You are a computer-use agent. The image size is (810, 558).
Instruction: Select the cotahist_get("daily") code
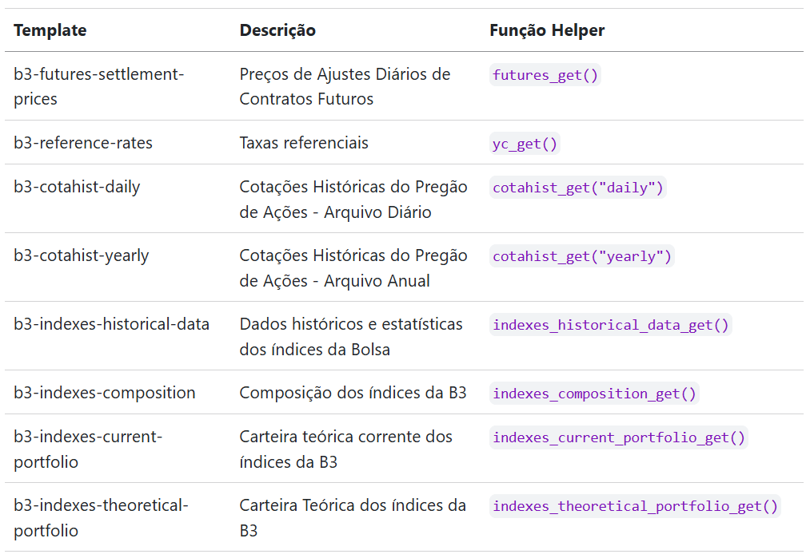(578, 188)
